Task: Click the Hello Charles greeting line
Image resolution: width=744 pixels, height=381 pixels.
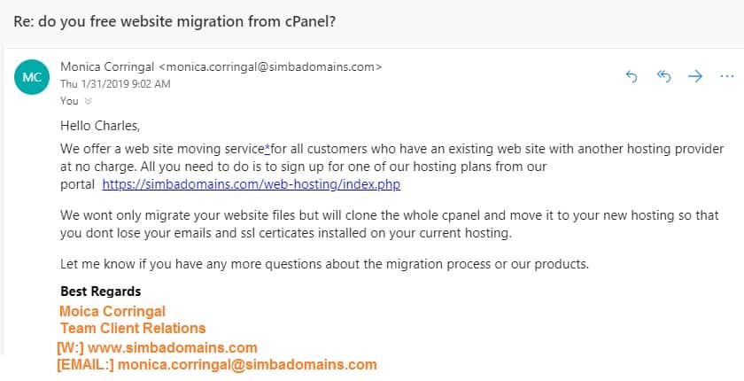Action: [100, 126]
